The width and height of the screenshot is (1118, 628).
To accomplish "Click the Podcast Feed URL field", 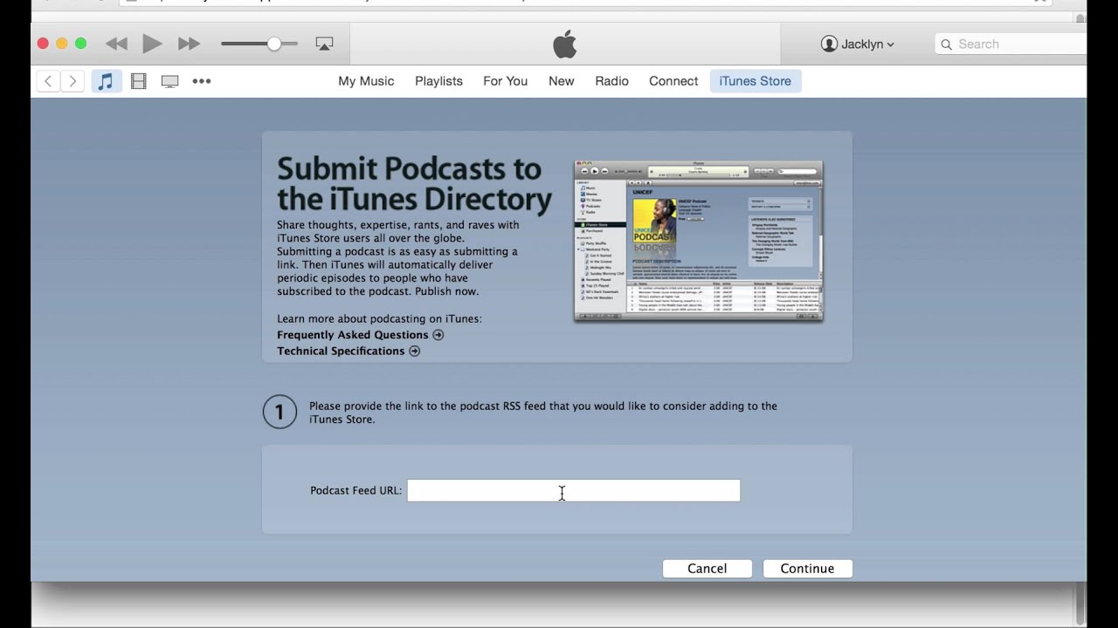I will (x=574, y=490).
